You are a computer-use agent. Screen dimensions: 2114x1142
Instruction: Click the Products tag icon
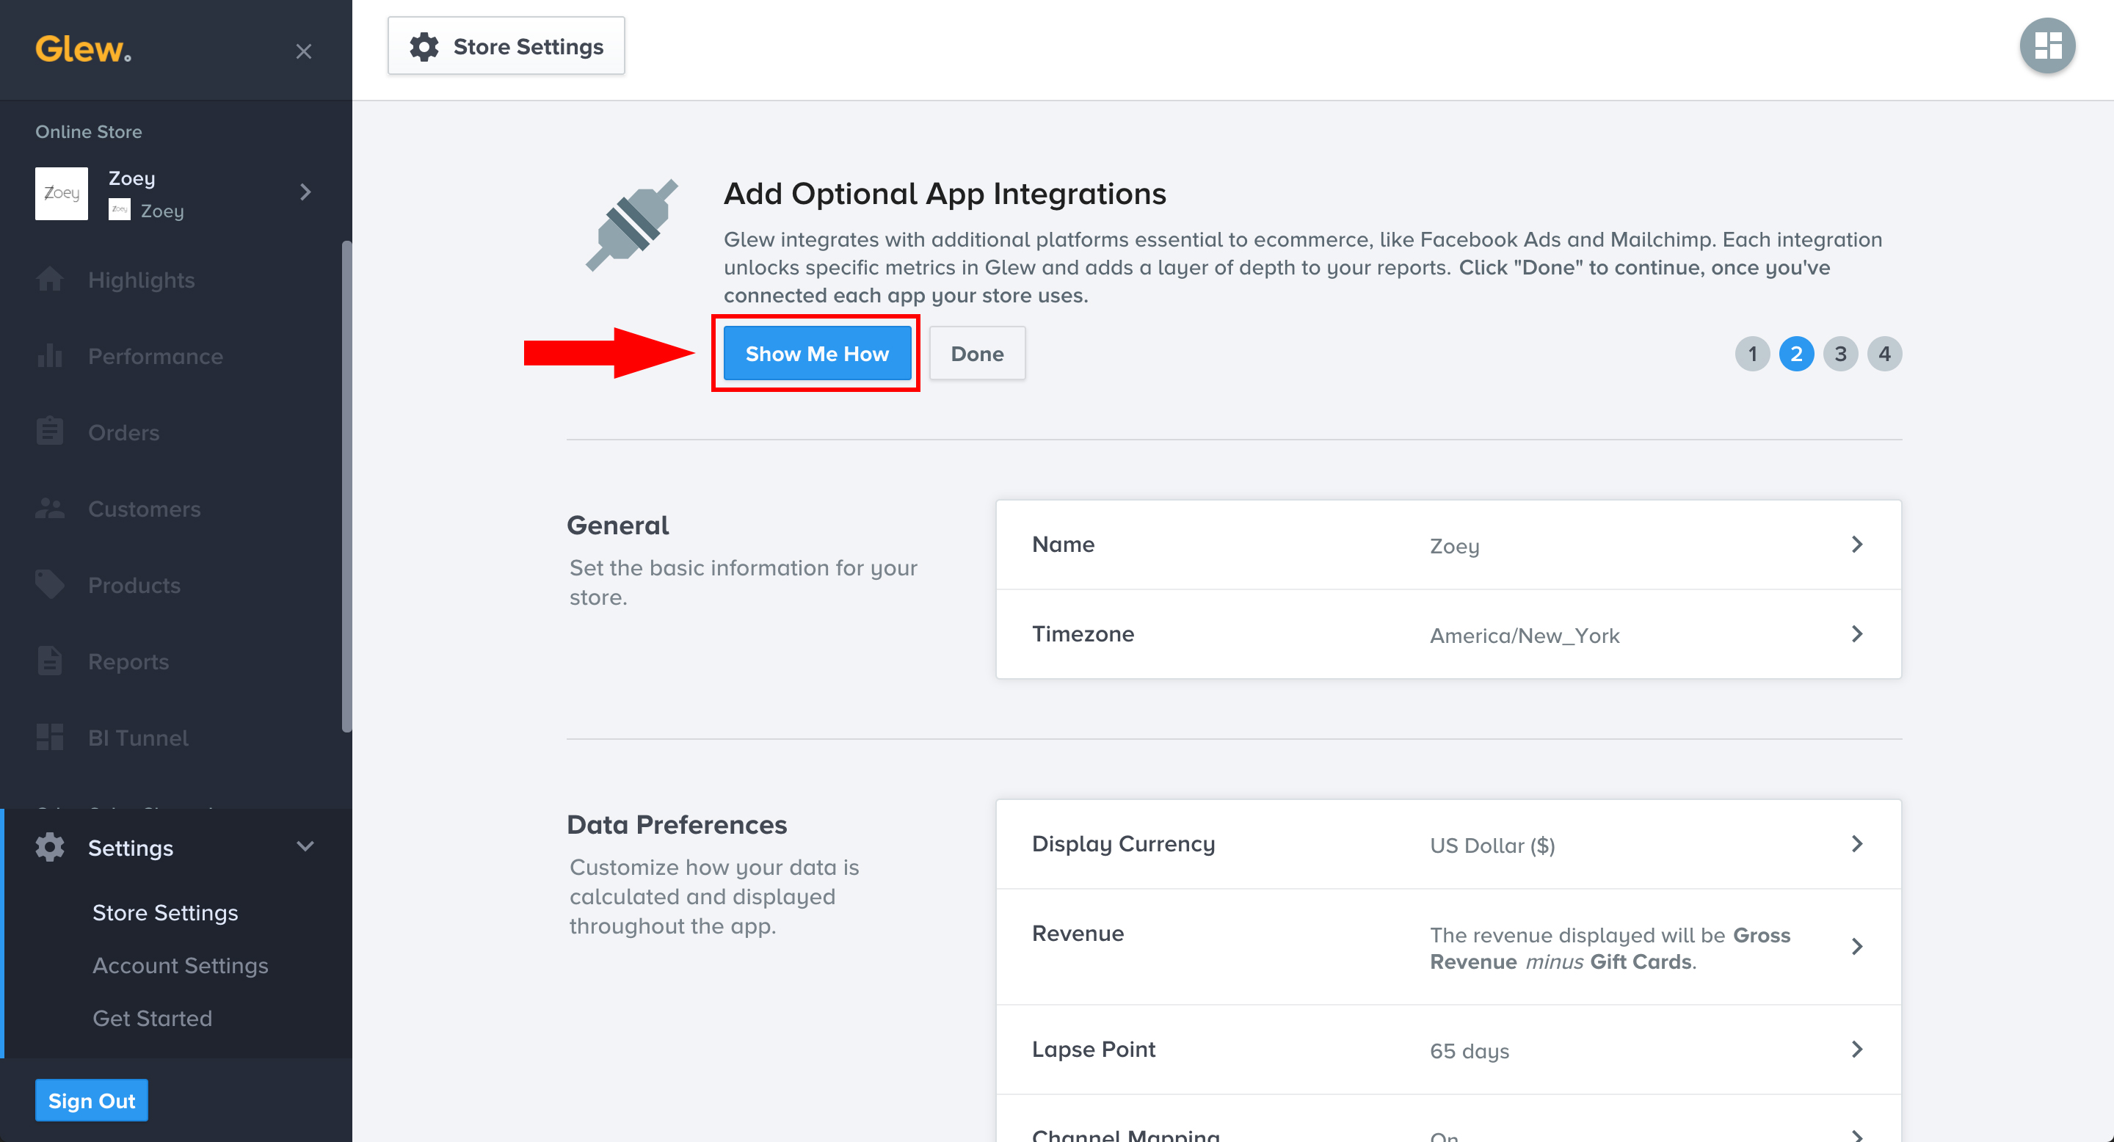(x=49, y=585)
